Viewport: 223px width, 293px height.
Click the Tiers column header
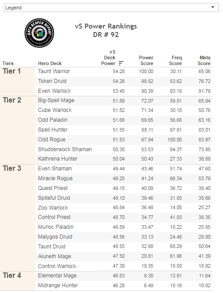pos(8,63)
